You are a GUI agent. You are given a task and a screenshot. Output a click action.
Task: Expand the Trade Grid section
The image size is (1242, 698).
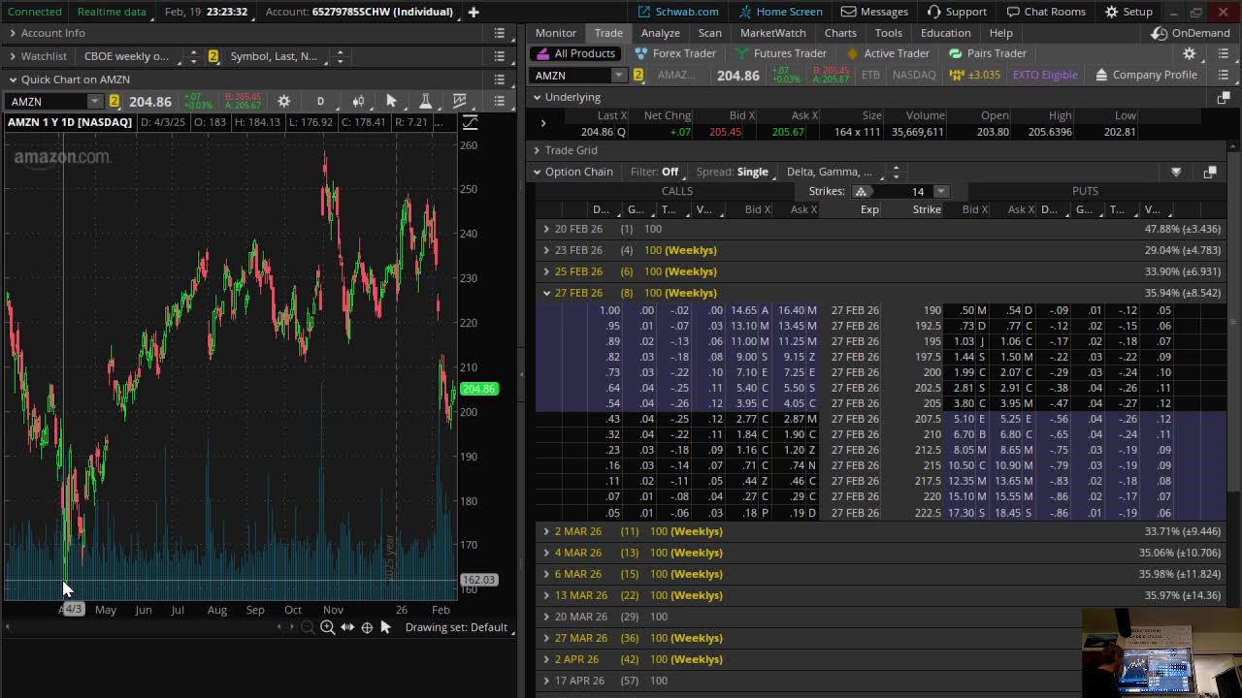click(537, 150)
